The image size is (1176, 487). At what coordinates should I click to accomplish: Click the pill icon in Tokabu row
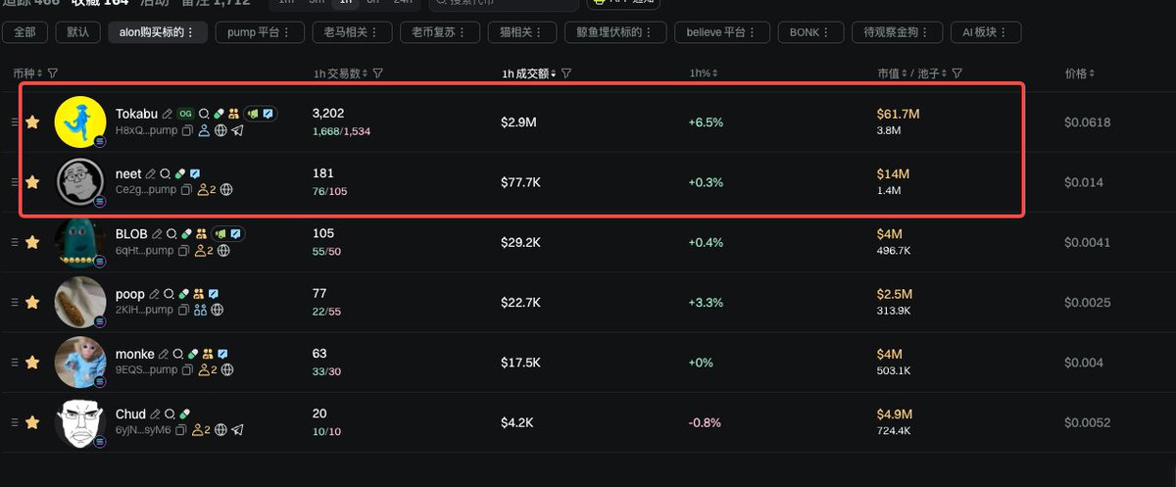(219, 115)
